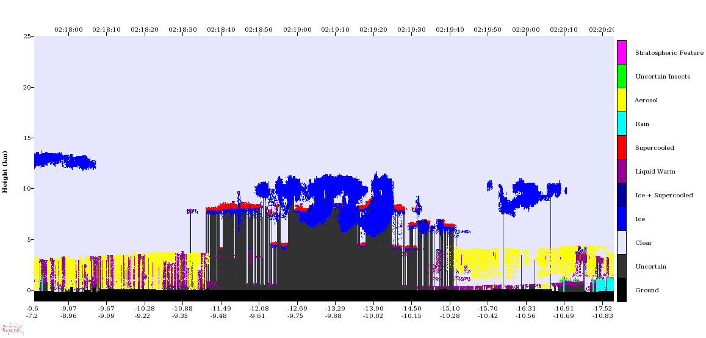
Task: Click the 'Clear' legend label text
Action: pos(643,243)
